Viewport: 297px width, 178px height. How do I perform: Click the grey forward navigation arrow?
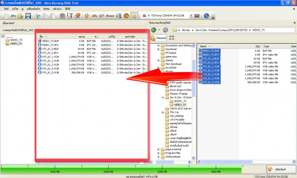pos(165,30)
